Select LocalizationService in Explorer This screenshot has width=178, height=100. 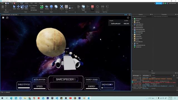[140, 45]
